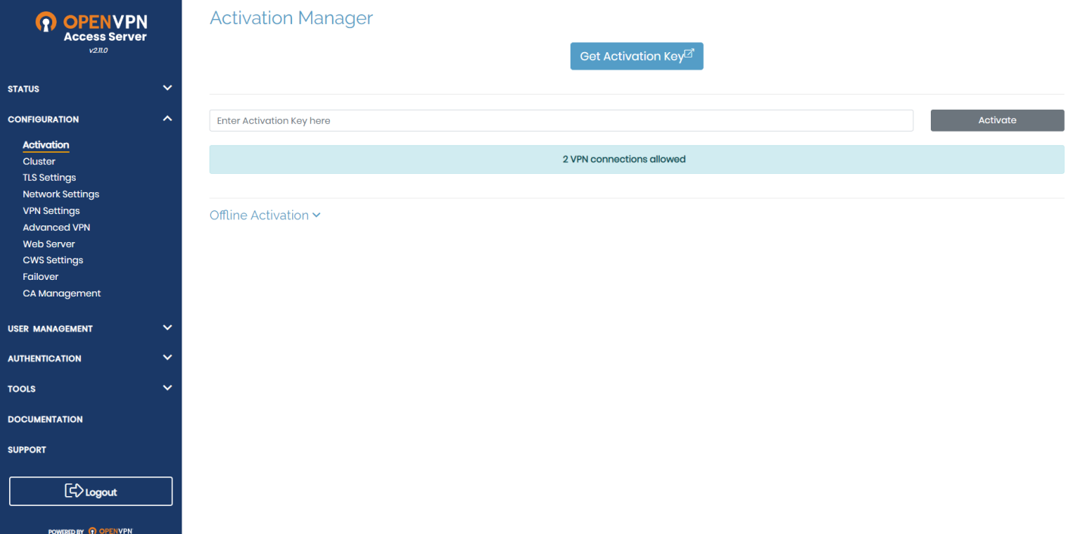Open TLS Settings
This screenshot has width=1092, height=534.
click(x=49, y=178)
